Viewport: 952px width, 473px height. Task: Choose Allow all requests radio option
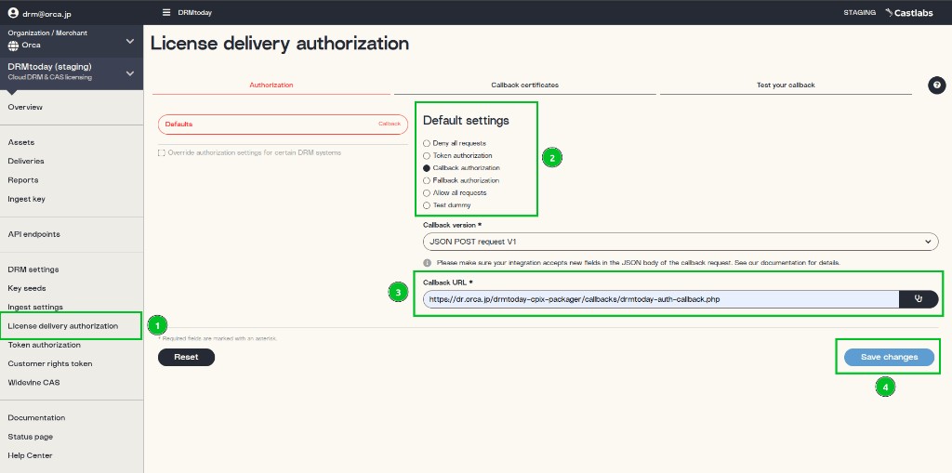[426, 193]
